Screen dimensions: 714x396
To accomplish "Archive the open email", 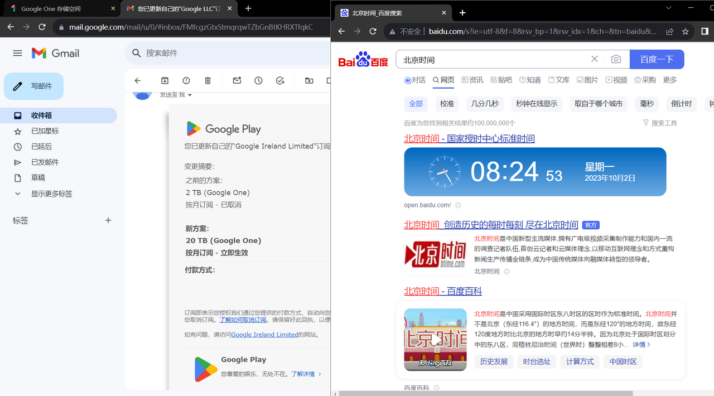I will [x=165, y=80].
